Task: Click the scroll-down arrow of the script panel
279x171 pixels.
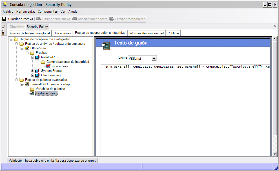Action: point(275,154)
